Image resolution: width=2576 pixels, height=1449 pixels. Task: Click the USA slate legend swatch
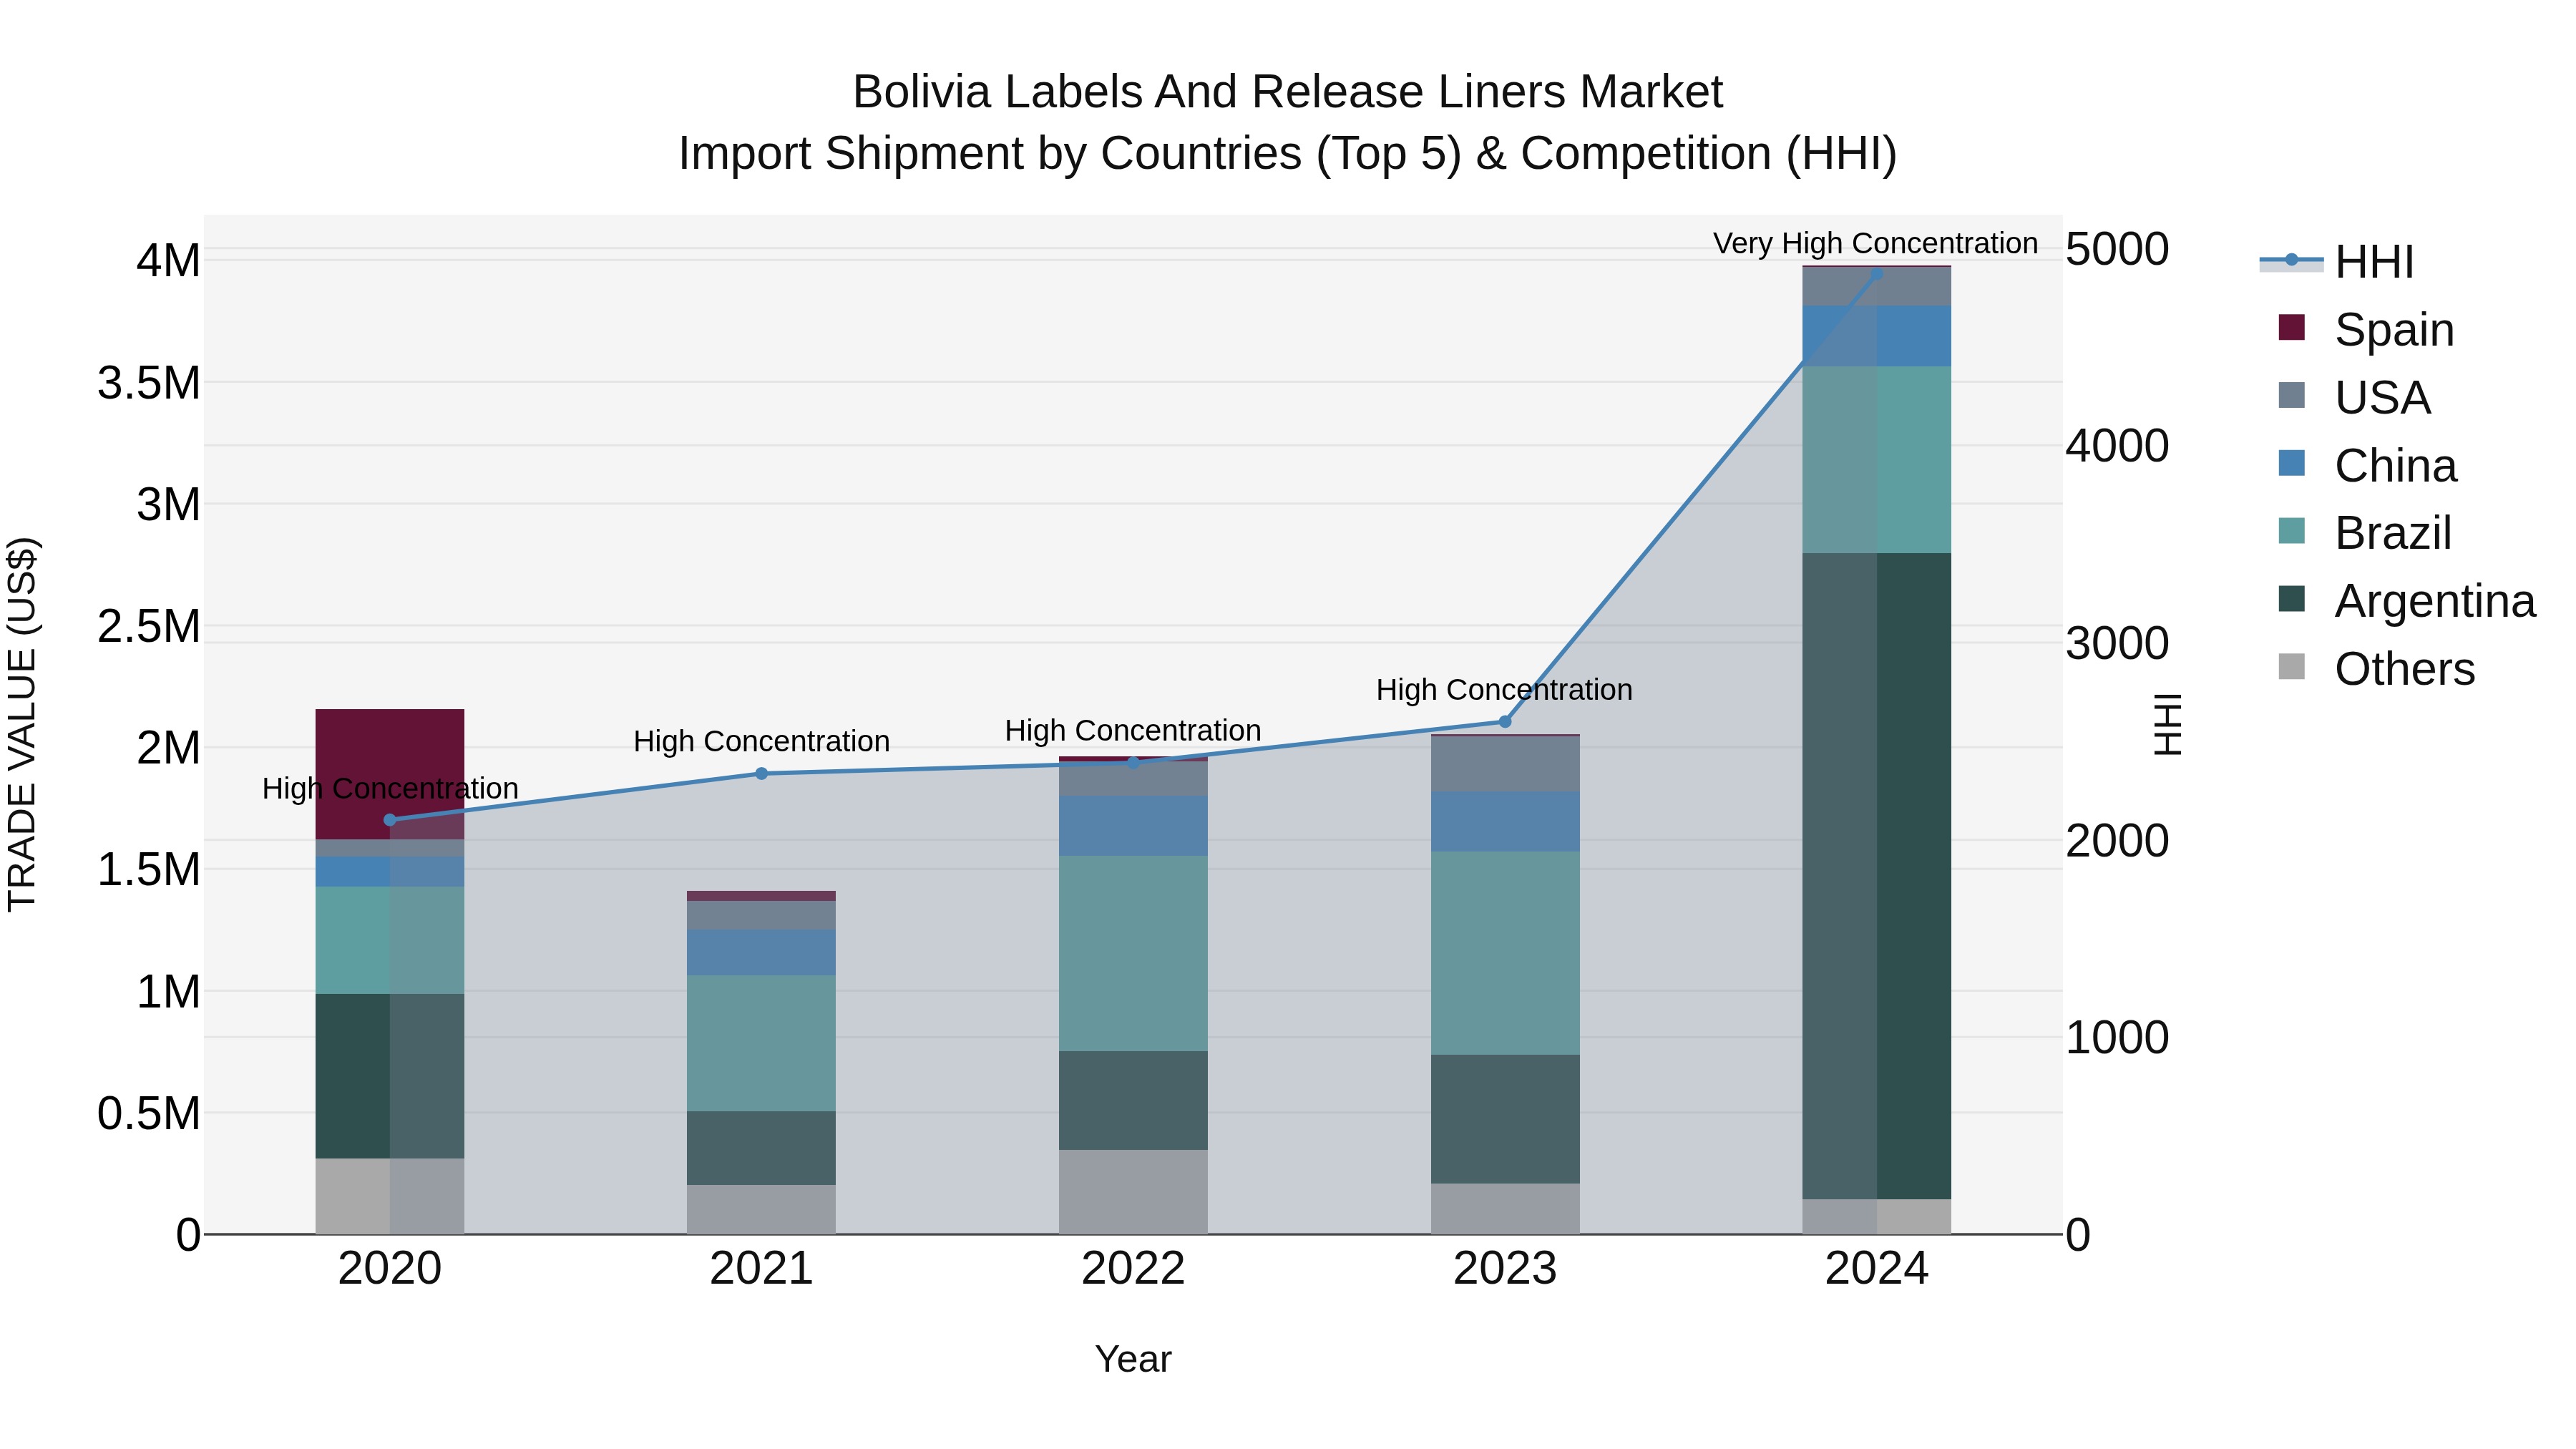[x=2291, y=395]
